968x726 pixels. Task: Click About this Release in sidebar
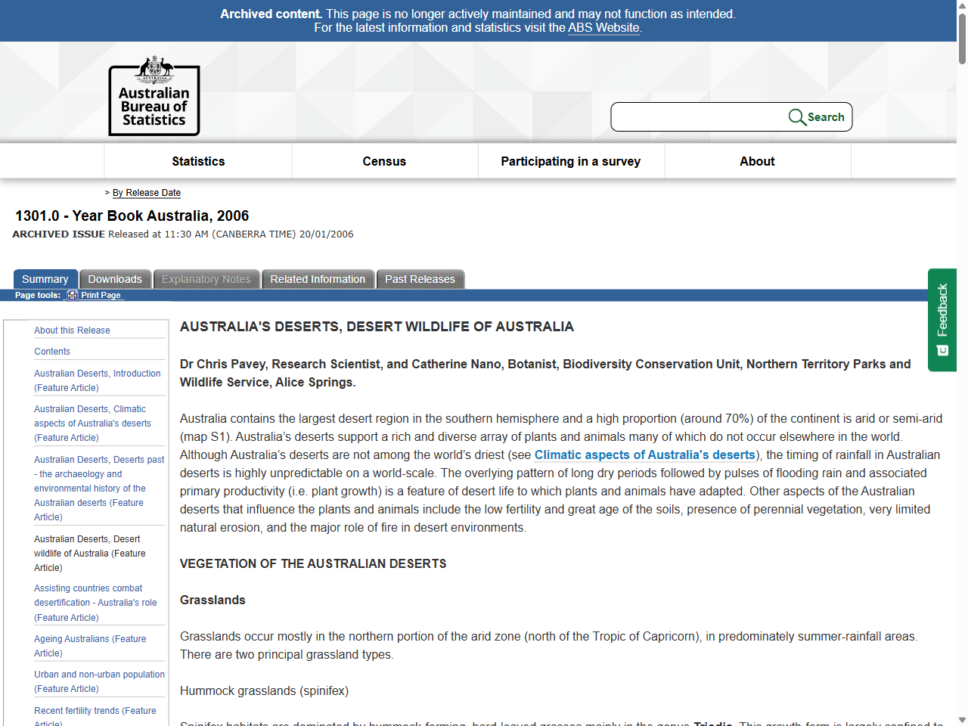(x=71, y=330)
